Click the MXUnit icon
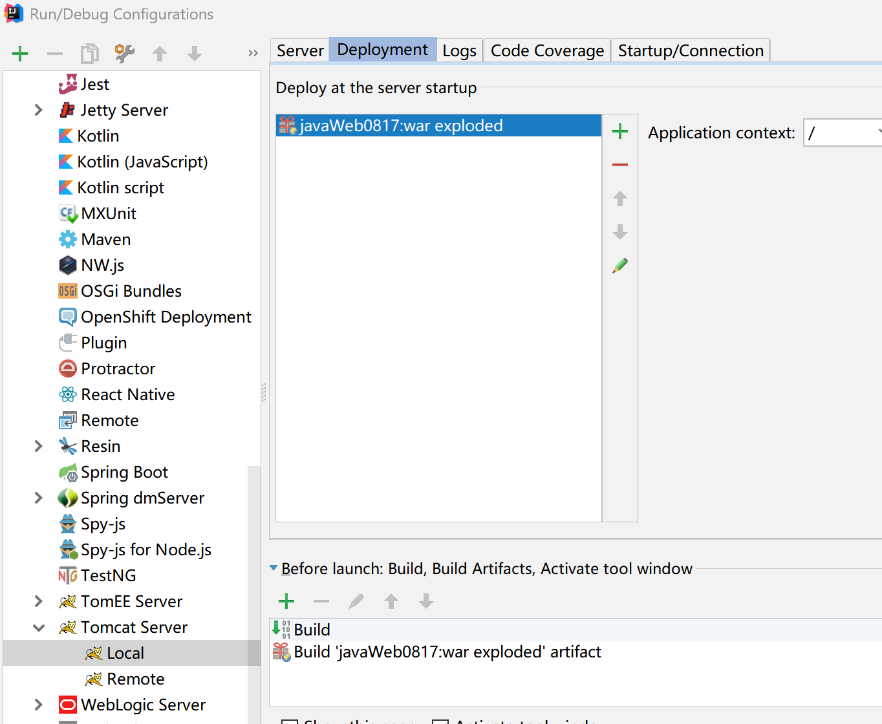 pyautogui.click(x=68, y=214)
